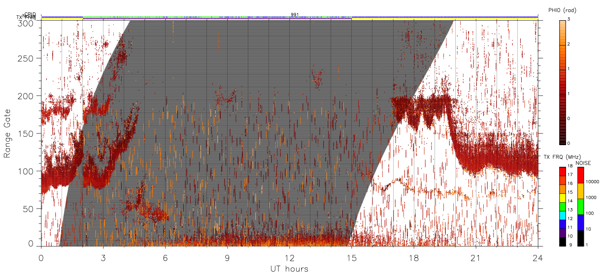Click the orange NOISE swatch between 1000 and 10000
The width and height of the screenshot is (605, 279).
point(580,190)
